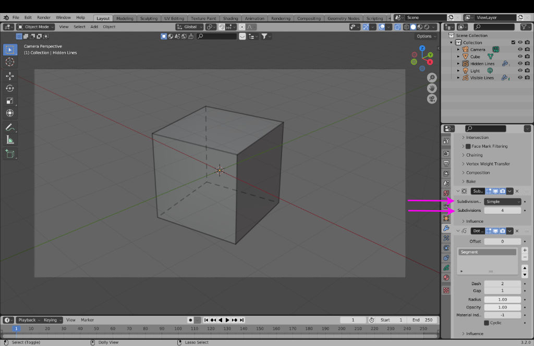Enable the Face Mark Filtering checkbox
534x346 pixels.
coord(468,146)
